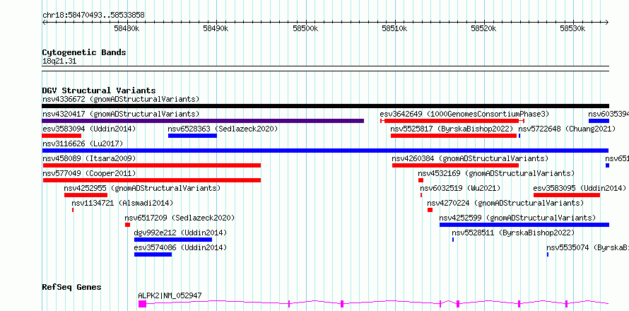Click the nsv6517209 small red marker
Image resolution: width=629 pixels, height=311 pixels.
[x=127, y=225]
